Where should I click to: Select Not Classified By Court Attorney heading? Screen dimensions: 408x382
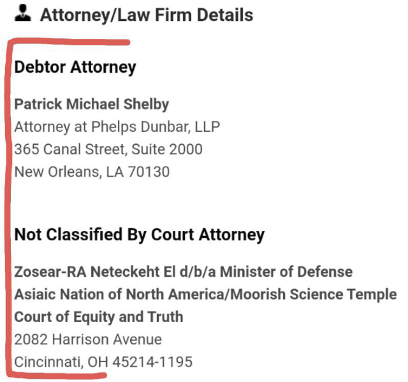140,235
